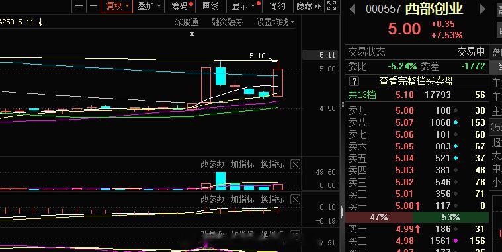This screenshot has width=502, height=252.
Task: Click 改参数 in volume indicator panel
Action: (x=212, y=165)
